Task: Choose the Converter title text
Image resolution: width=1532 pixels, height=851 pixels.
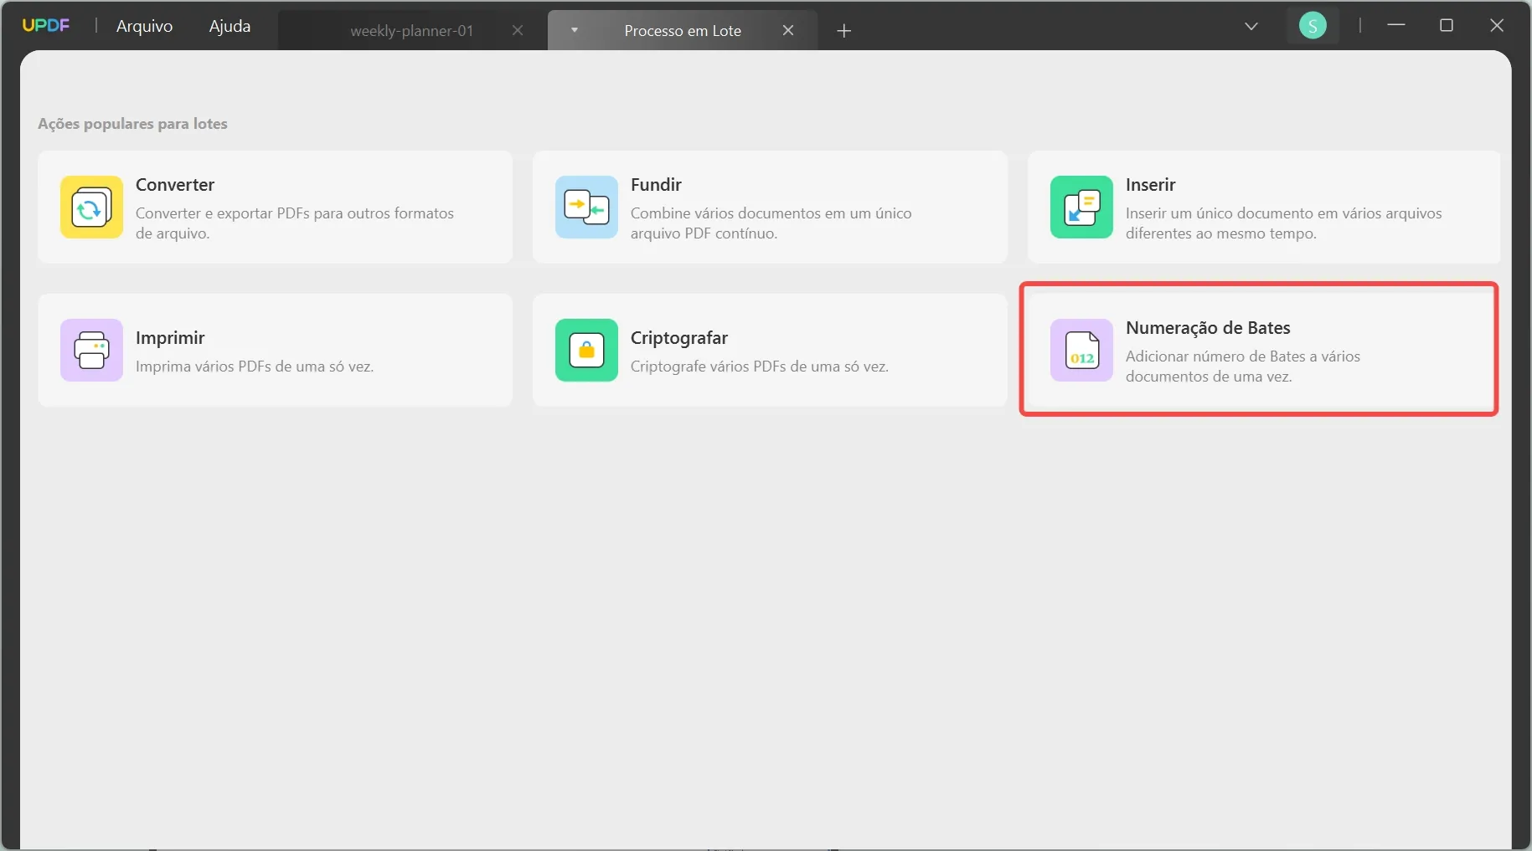Action: coord(175,185)
